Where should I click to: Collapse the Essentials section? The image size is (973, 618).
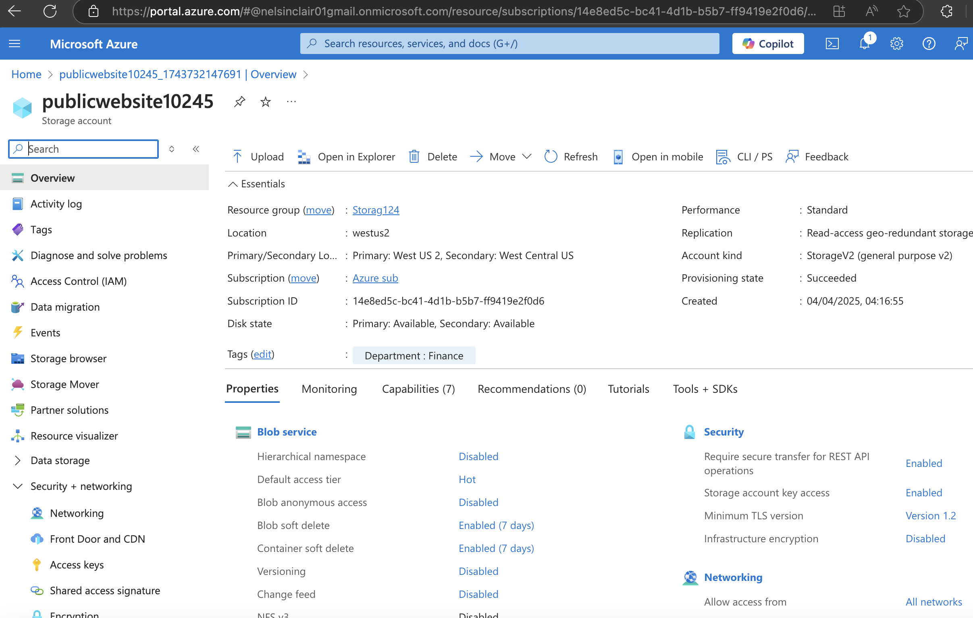(257, 184)
